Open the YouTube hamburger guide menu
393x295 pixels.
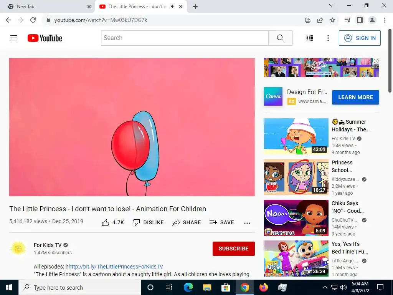pyautogui.click(x=14, y=38)
